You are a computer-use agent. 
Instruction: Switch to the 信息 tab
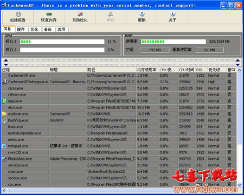pyautogui.click(x=8, y=29)
